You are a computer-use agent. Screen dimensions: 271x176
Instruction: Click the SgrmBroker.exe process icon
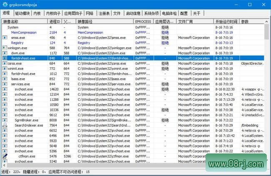[5, 120]
